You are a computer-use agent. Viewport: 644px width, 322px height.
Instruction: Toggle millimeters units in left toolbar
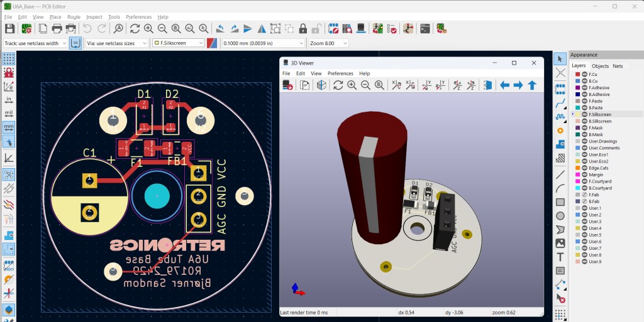coord(9,128)
